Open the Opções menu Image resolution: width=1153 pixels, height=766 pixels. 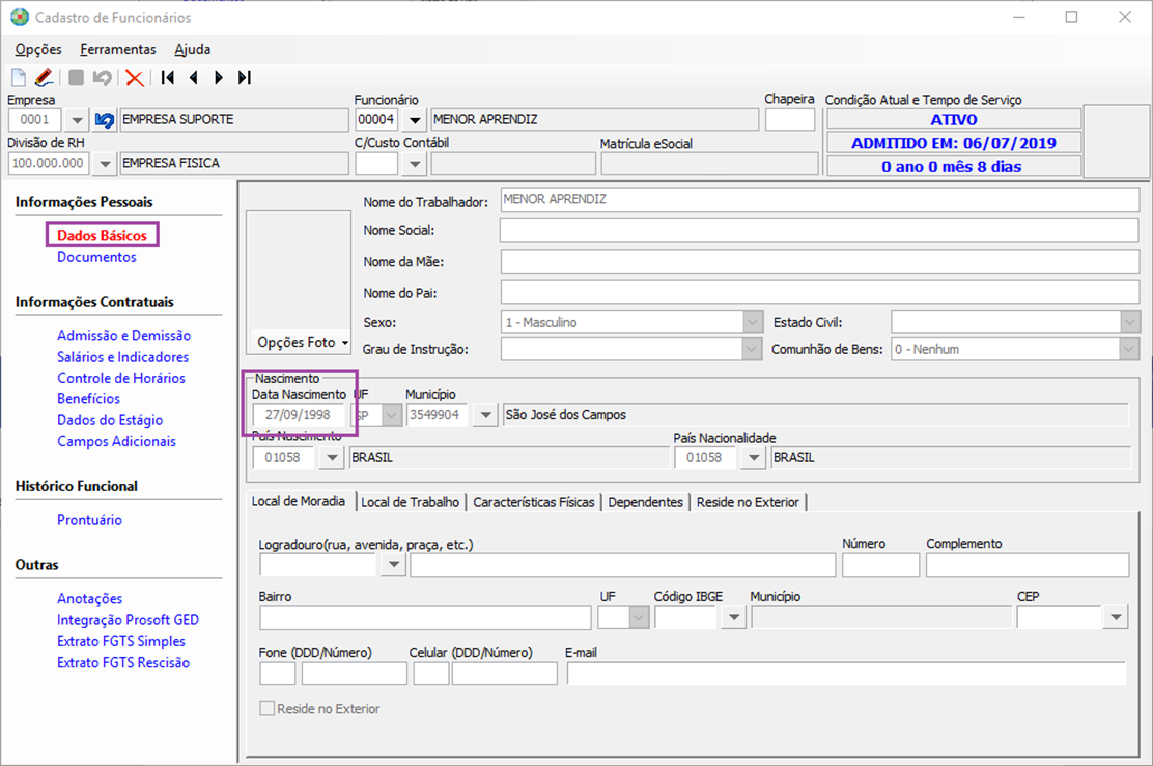(39, 49)
